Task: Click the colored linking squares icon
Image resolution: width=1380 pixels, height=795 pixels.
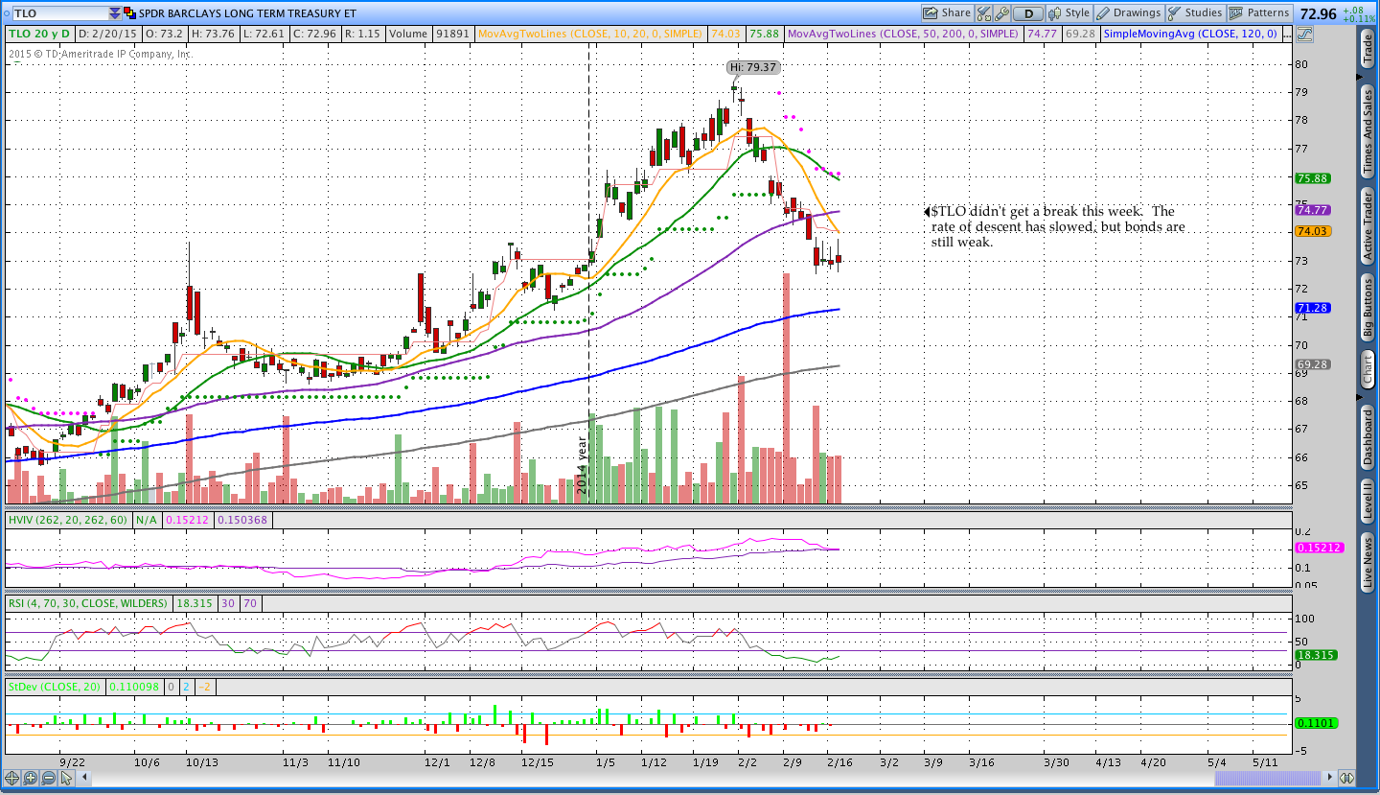Action: point(130,13)
